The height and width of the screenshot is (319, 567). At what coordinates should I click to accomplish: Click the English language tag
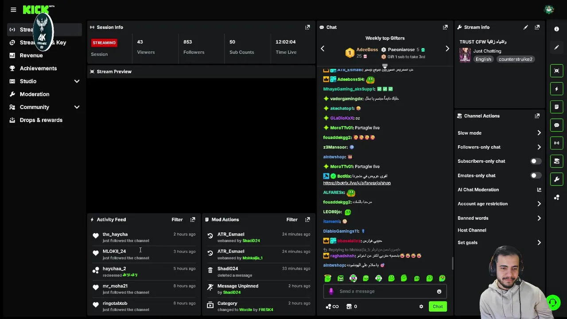(483, 59)
